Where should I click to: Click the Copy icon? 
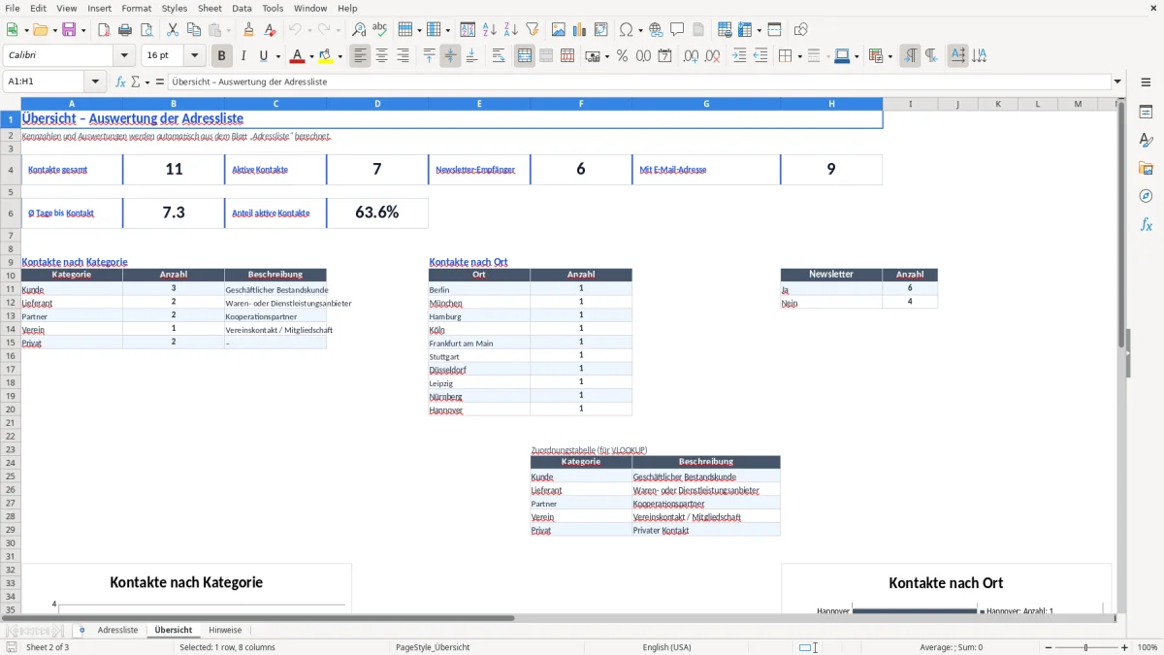(194, 30)
